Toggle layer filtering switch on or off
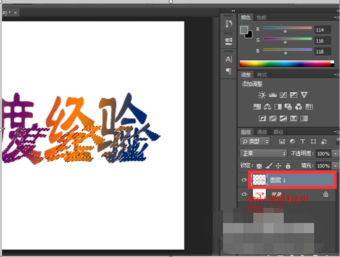Image resolution: width=340 pixels, height=257 pixels. point(338,141)
